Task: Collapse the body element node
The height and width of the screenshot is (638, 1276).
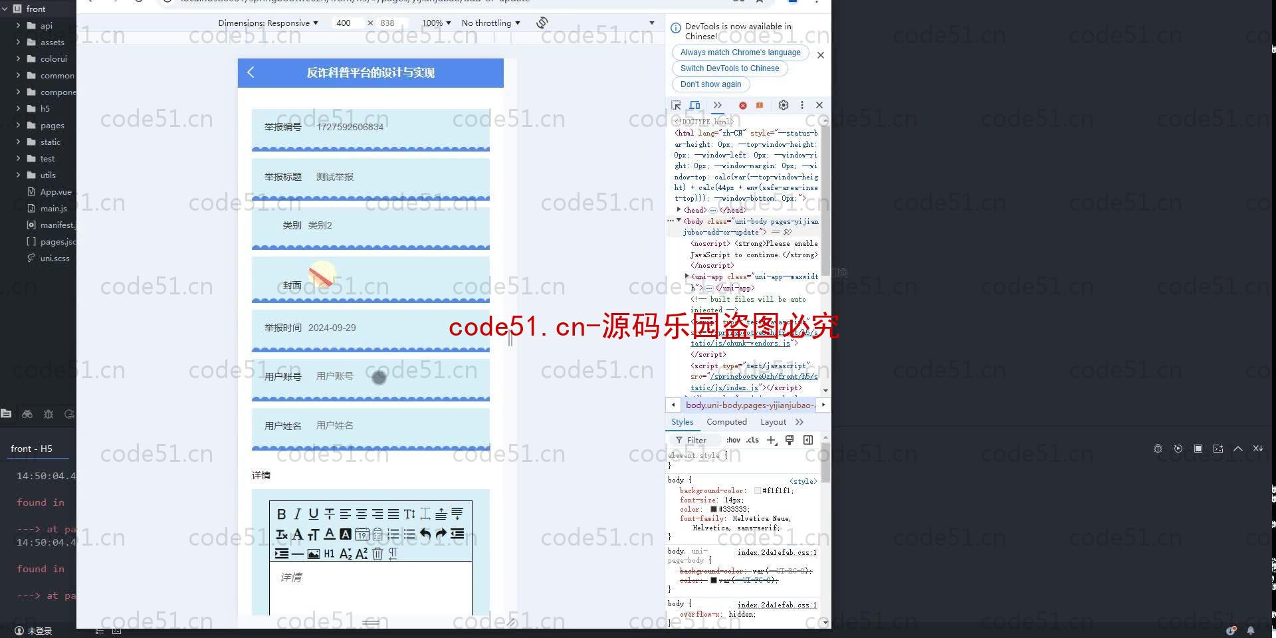Action: coord(679,221)
